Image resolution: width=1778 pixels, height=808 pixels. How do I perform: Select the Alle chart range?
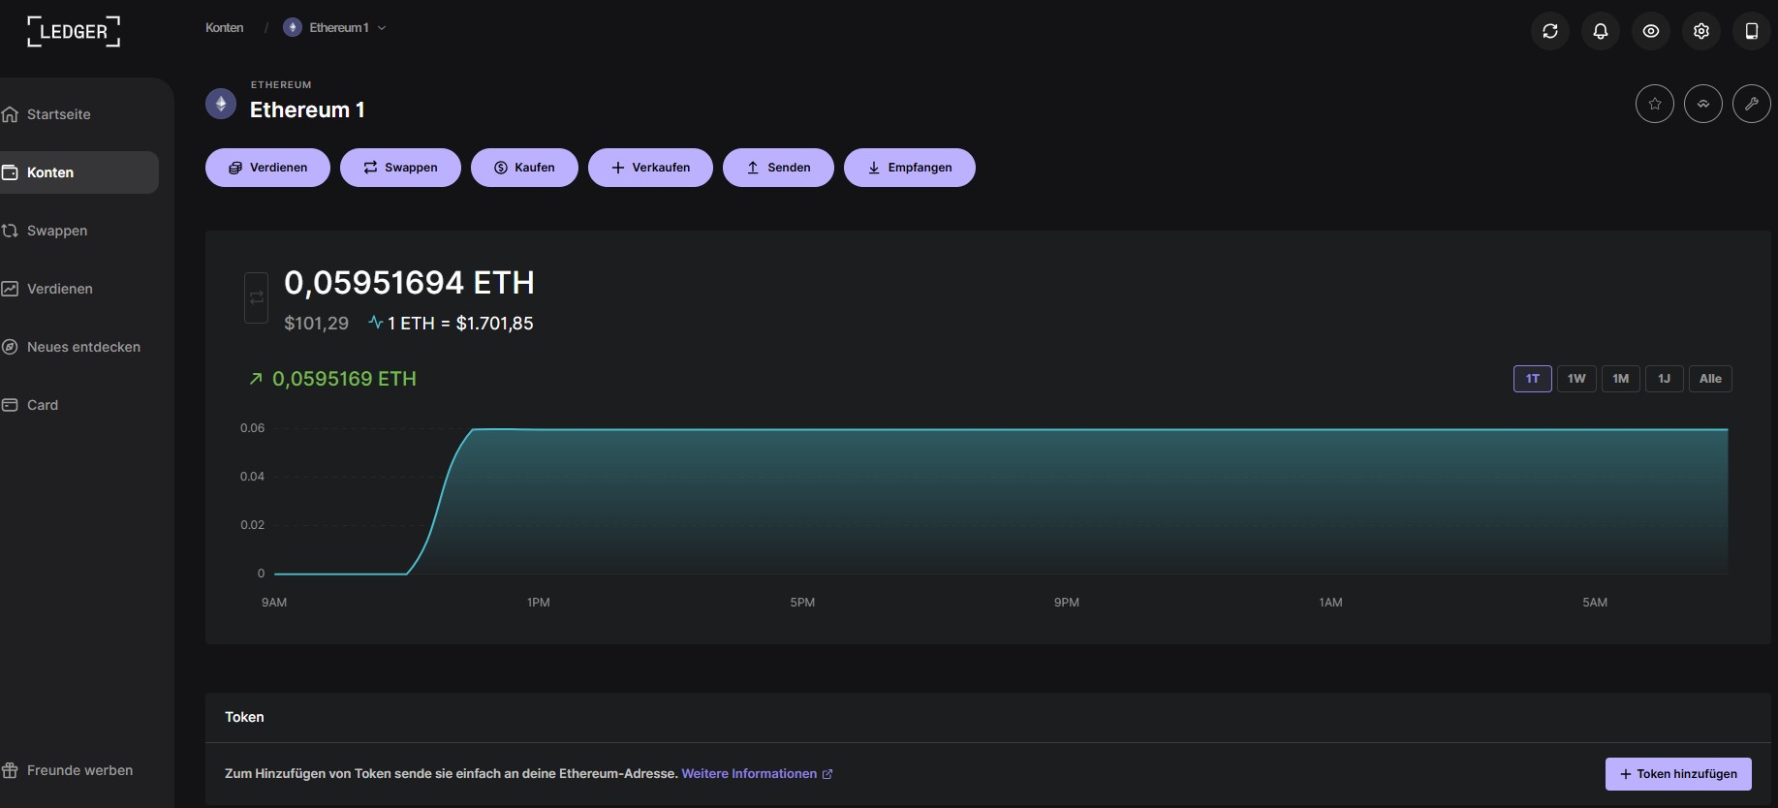(x=1710, y=379)
